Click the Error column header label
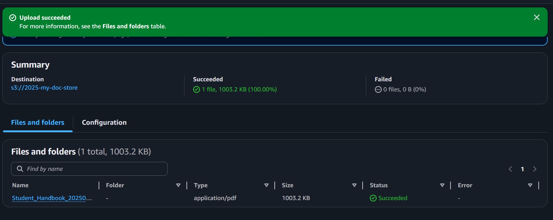The width and height of the screenshot is (553, 220). 465,185
